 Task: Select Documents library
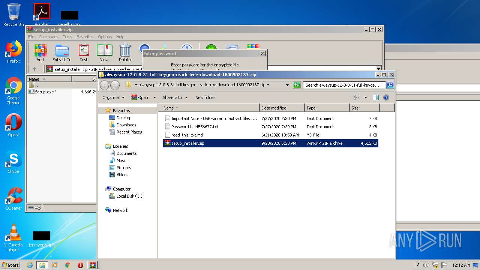point(126,153)
